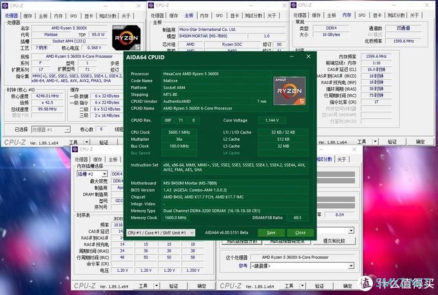Click green Close button in AIDA64 CPUID
Image resolution: width=438 pixels, height=295 pixels.
coord(300,233)
